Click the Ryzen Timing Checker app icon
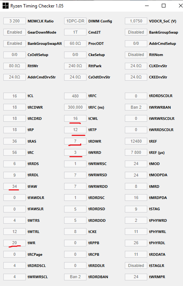Screen dimensions: 183x286 tap(6, 6)
